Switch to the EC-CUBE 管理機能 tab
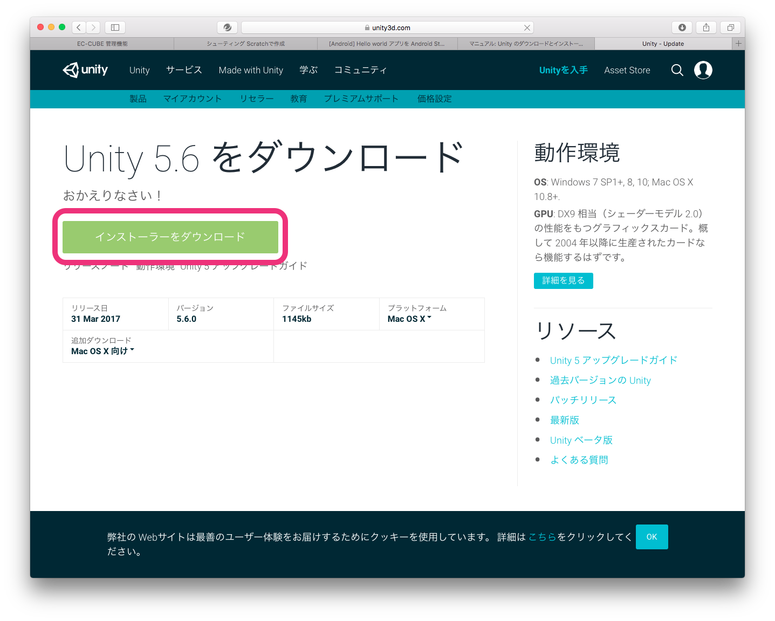The image size is (775, 621). [x=102, y=44]
